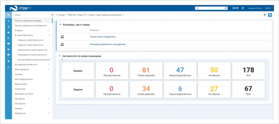Collapse the Команды, где я лидер section
The image size is (279, 124).
pos(60,25)
